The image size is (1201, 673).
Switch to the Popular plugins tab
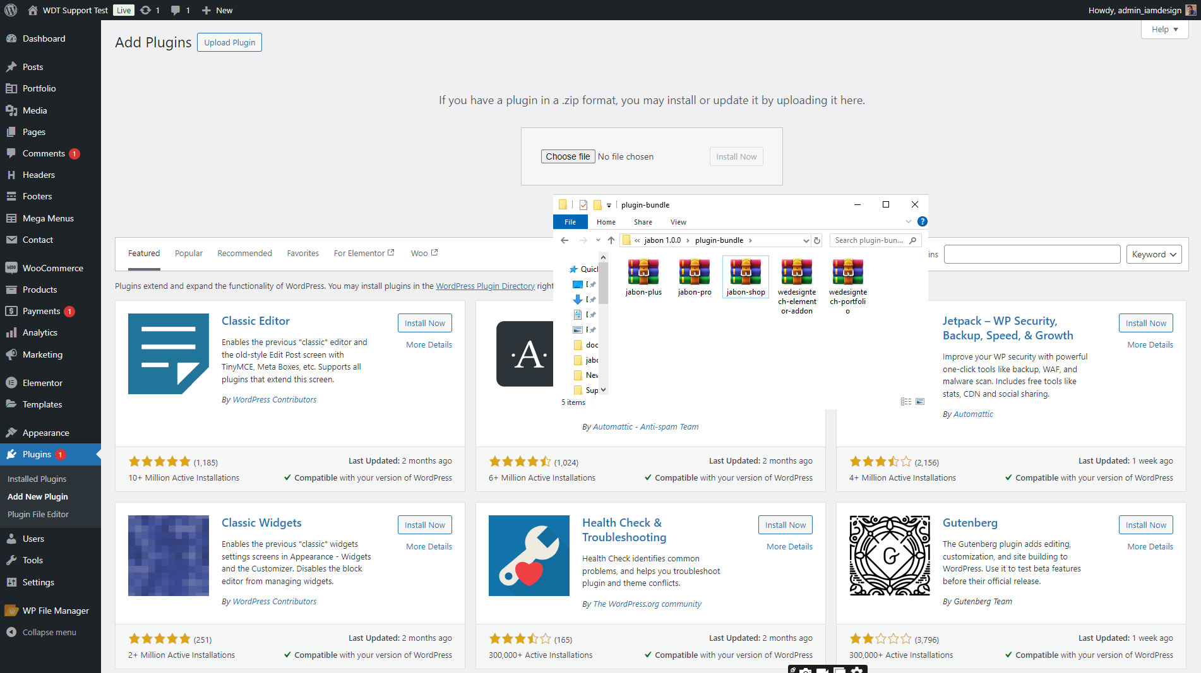188,253
